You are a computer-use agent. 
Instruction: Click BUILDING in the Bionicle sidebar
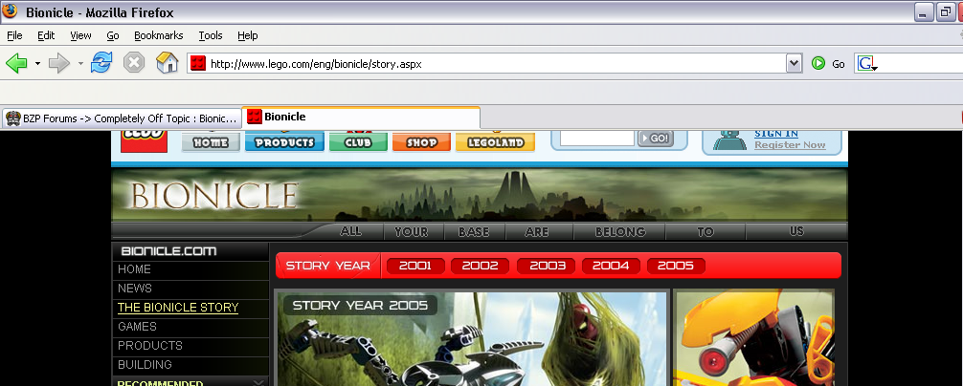tap(145, 365)
